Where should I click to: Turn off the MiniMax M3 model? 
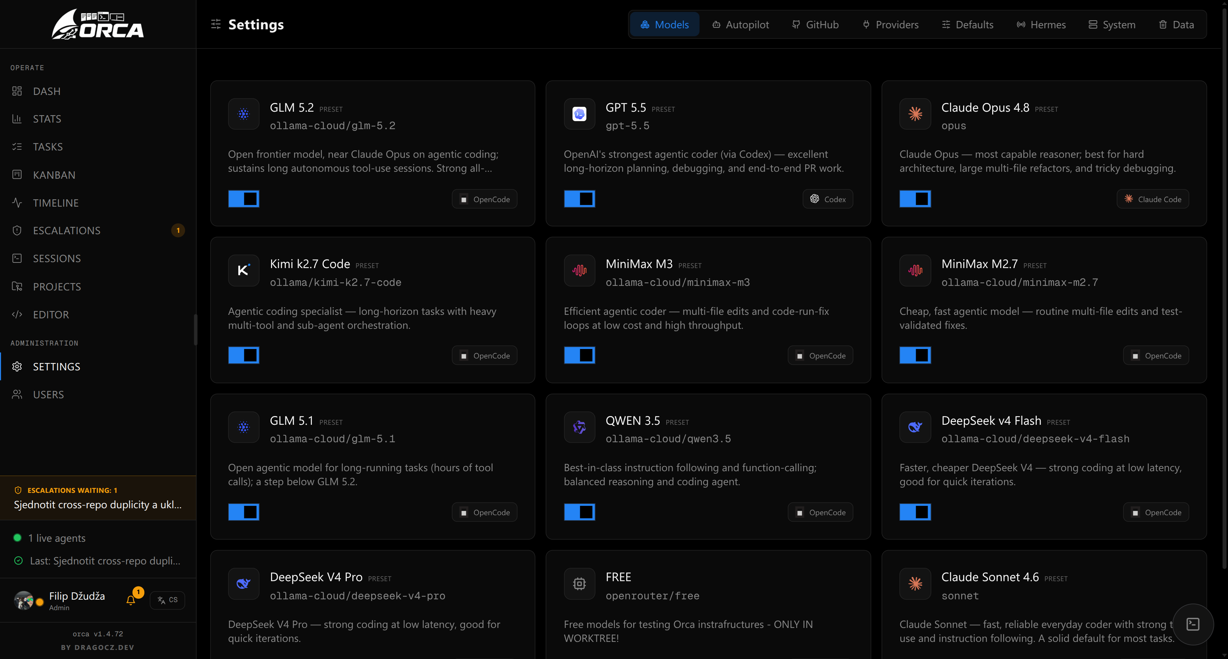[x=579, y=355]
